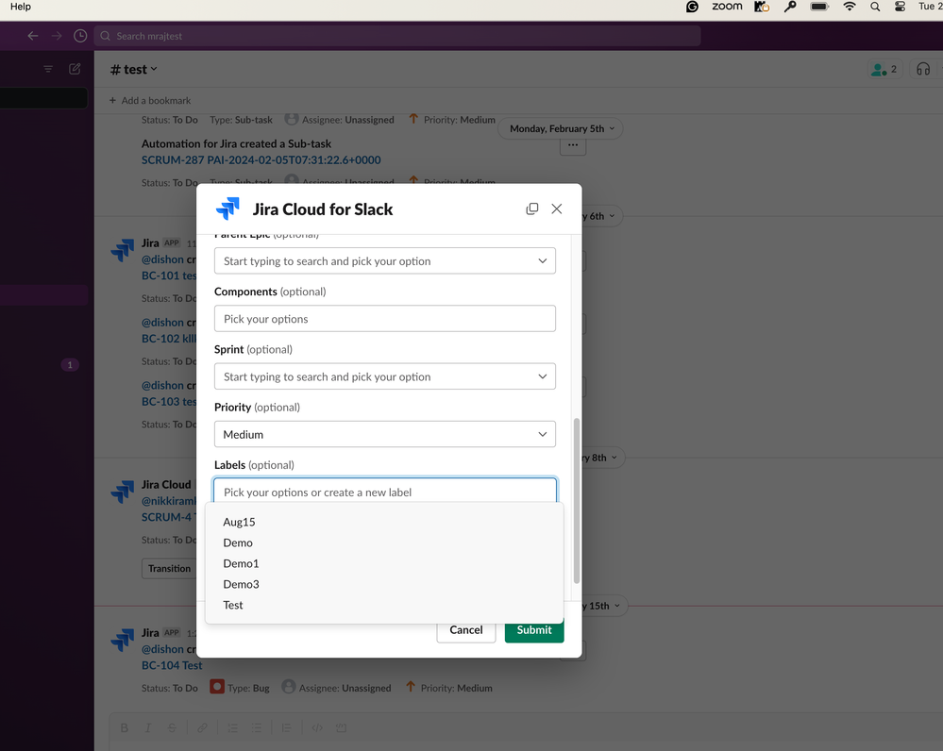
Task: Go forward in Slack history
Action: click(x=57, y=36)
